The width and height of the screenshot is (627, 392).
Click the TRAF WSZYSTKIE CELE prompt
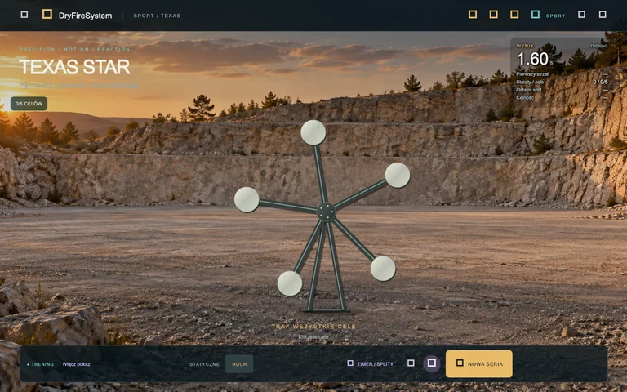tap(313, 327)
